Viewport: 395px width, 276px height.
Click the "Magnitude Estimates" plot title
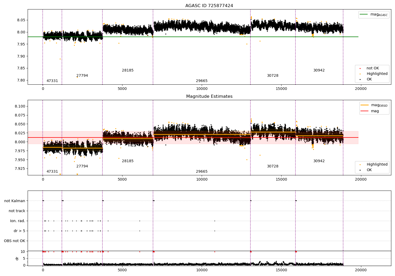point(209,96)
